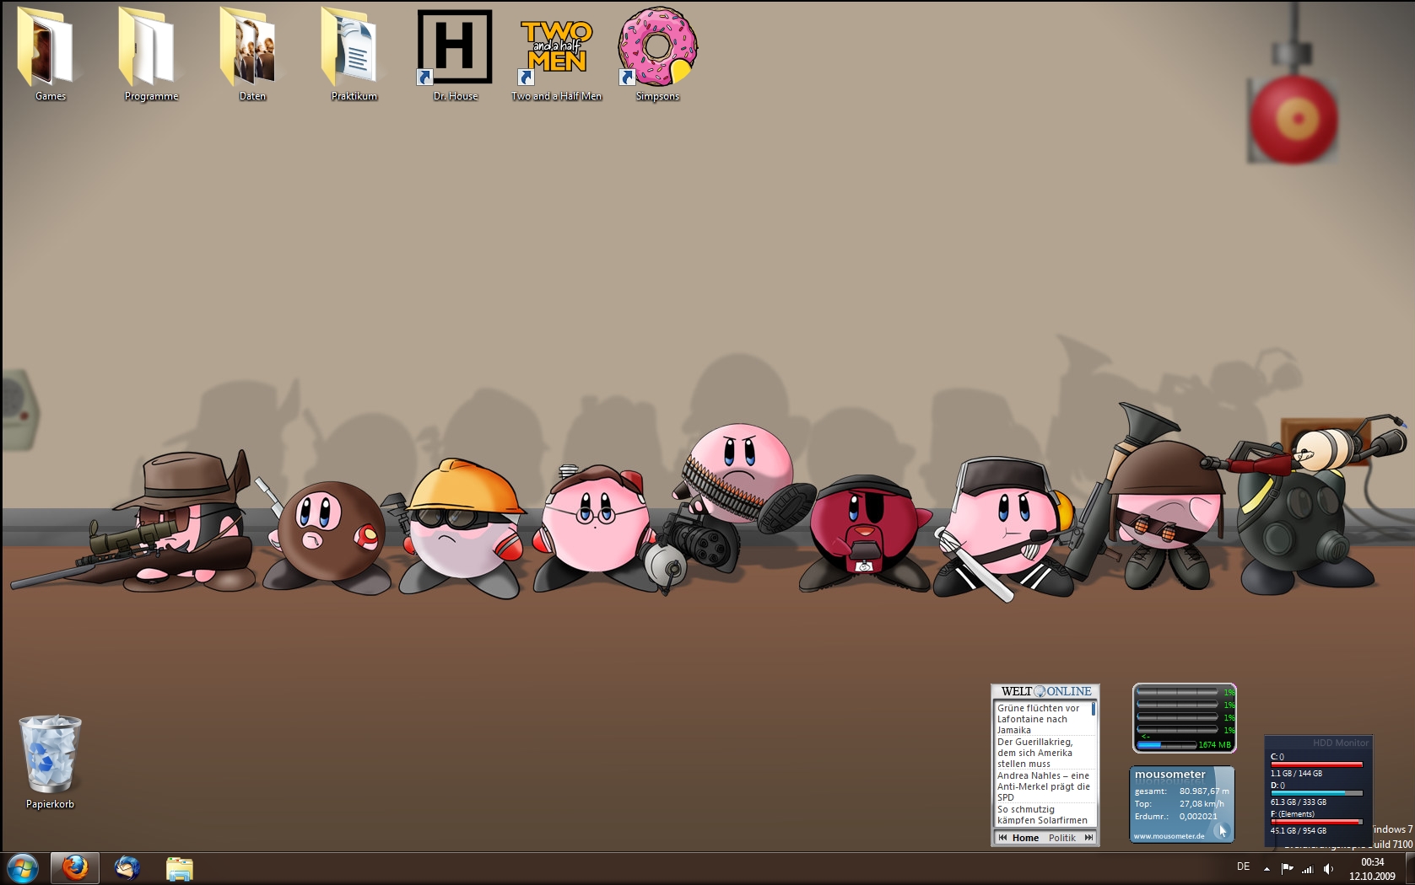1415x885 pixels.
Task: Launch Thunderbird from the taskbar
Action: [x=127, y=867]
